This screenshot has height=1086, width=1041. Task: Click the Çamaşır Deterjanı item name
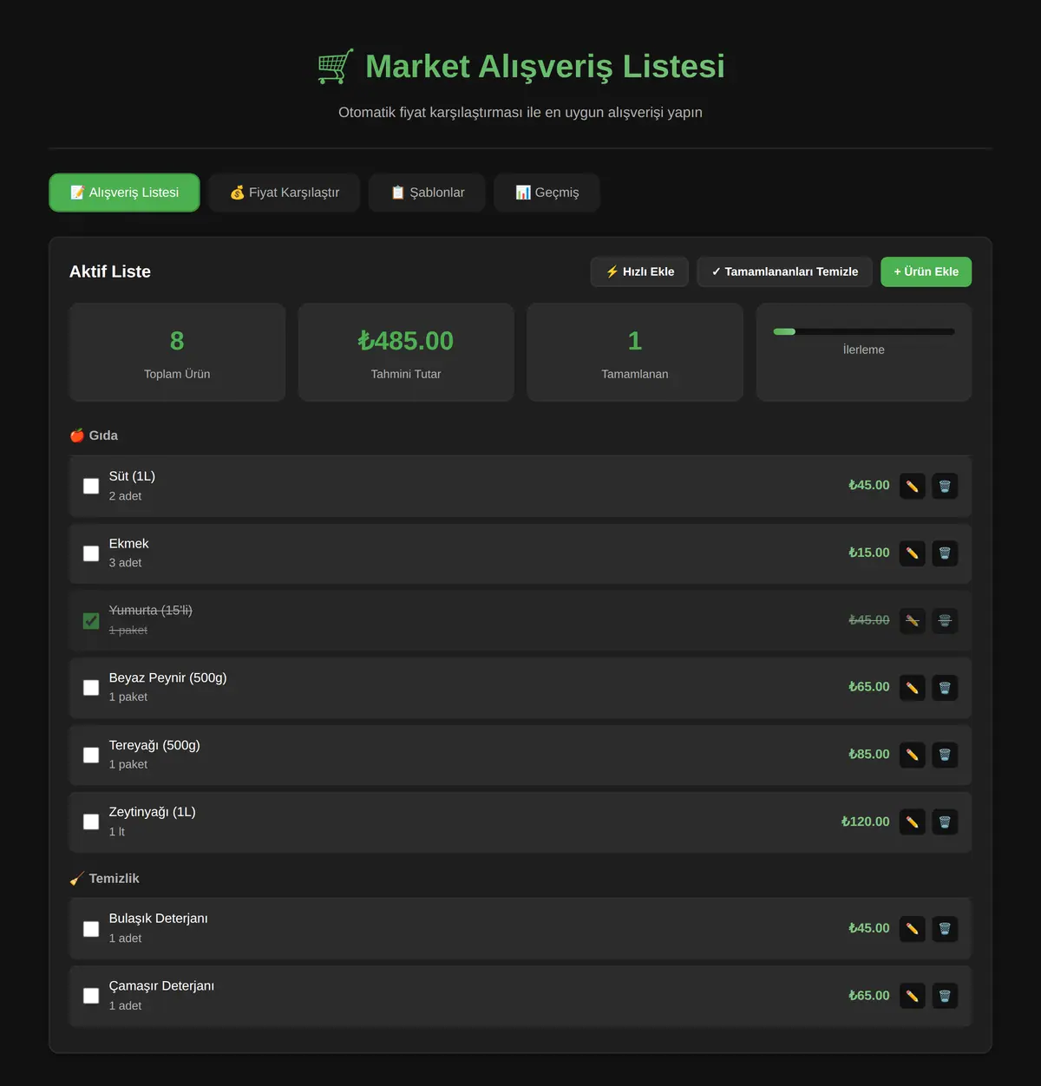click(x=161, y=985)
